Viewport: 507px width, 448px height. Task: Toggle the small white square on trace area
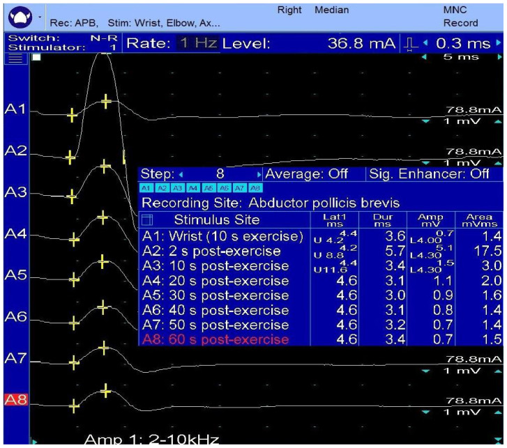(36, 58)
